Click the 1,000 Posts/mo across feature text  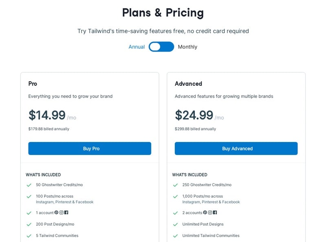(x=203, y=196)
